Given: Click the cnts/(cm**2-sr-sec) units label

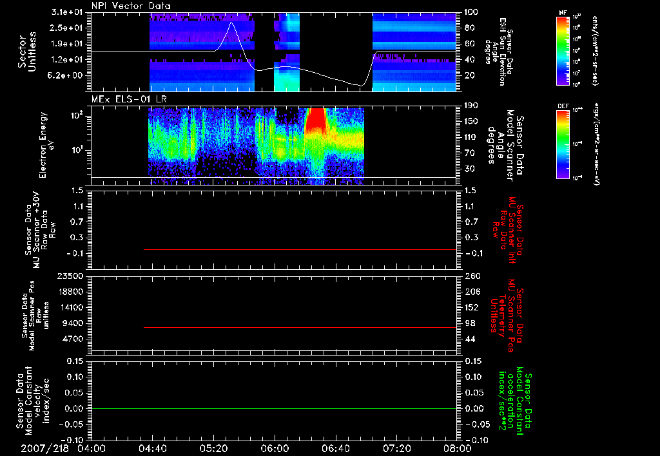Looking at the screenshot, I should pos(595,50).
